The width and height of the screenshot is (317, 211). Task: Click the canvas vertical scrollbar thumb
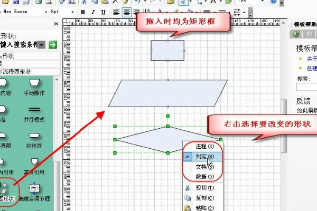tap(284, 126)
